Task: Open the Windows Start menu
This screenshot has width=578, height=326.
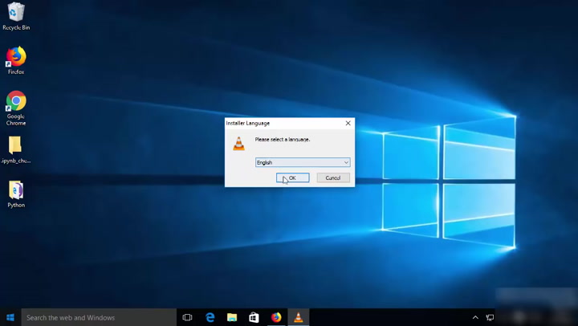Action: 10,317
